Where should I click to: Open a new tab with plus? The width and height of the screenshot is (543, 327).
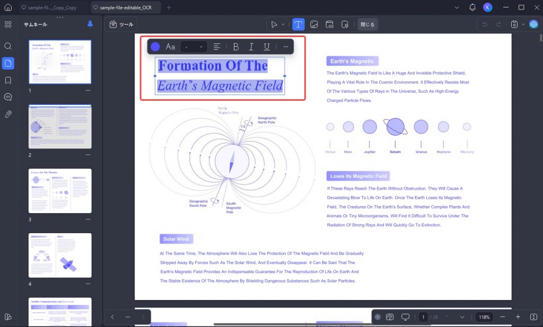click(169, 7)
